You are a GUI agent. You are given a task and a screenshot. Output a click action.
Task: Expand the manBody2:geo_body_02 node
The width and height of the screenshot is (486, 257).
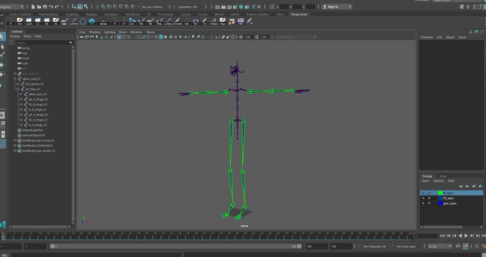(15, 140)
